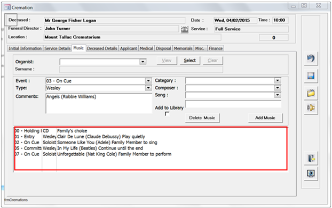332x208 pixels.
Task: Click the Clear organist button
Action: 213,61
